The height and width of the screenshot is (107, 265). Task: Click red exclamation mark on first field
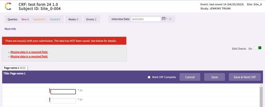49,91
